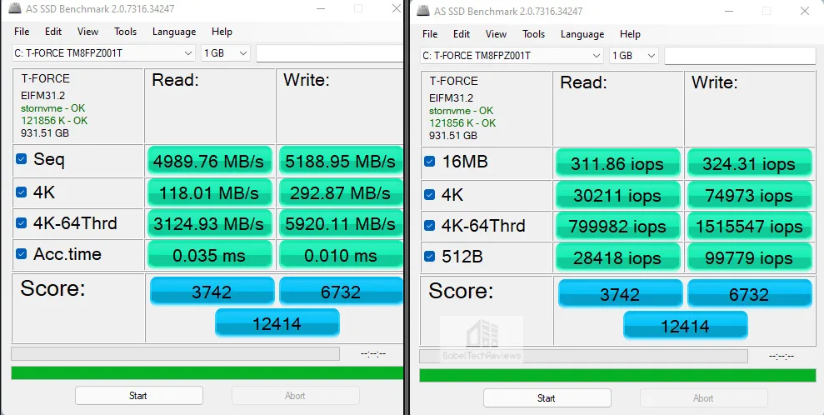The image size is (824, 415).
Task: Click the 324.31 iops write result
Action: click(749, 163)
